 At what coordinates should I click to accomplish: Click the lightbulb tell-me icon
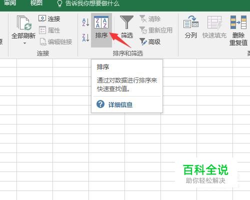[x=59, y=3]
